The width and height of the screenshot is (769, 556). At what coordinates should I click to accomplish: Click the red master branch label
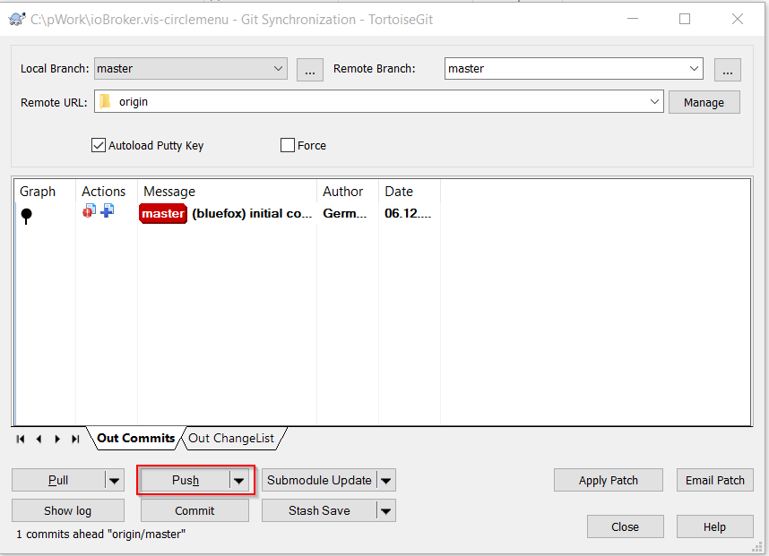coord(163,214)
